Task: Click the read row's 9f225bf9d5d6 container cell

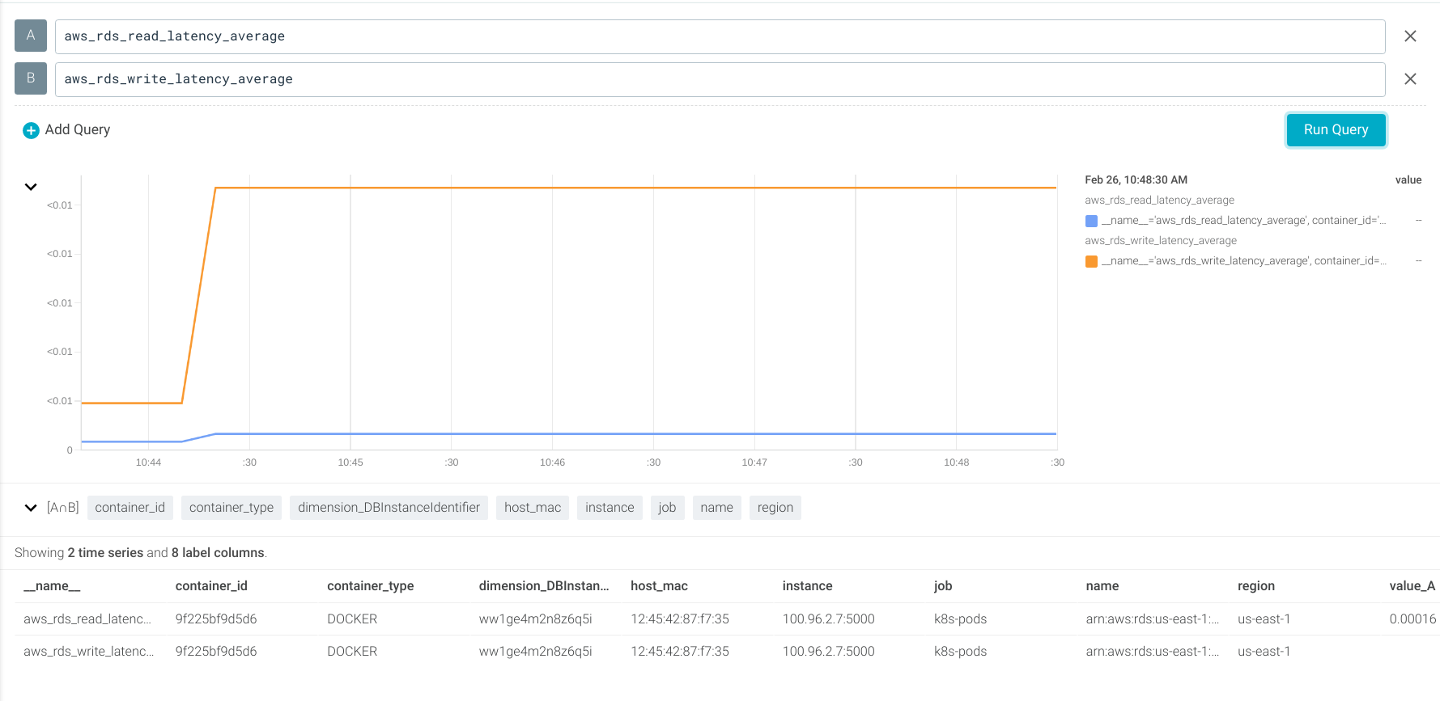Action: pyautogui.click(x=216, y=619)
